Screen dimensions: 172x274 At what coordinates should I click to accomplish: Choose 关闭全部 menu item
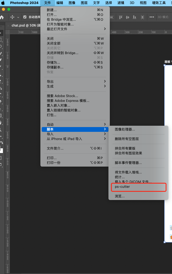pos(75,43)
